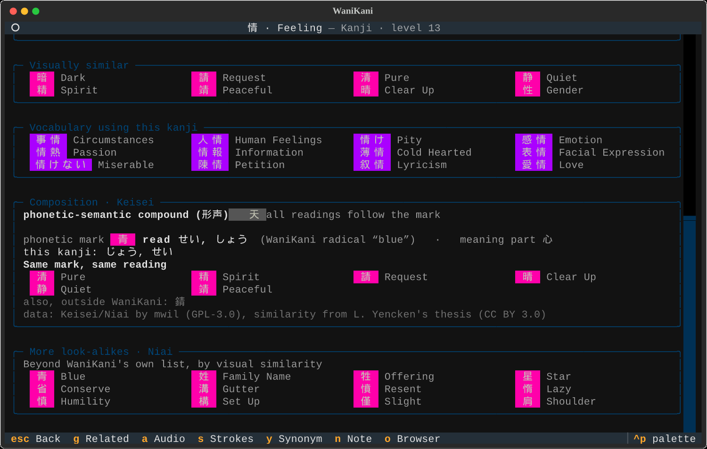
Task: Open the phonetic mark 青 tile
Action: (x=123, y=240)
